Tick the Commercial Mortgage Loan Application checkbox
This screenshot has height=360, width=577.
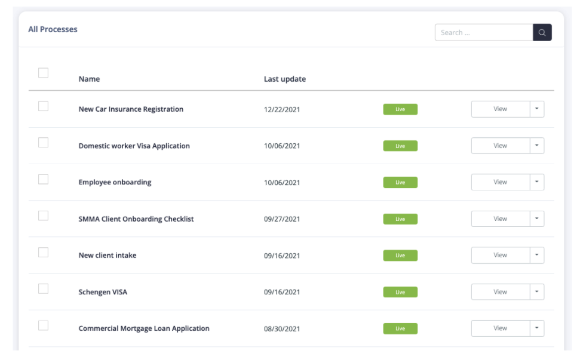click(44, 325)
